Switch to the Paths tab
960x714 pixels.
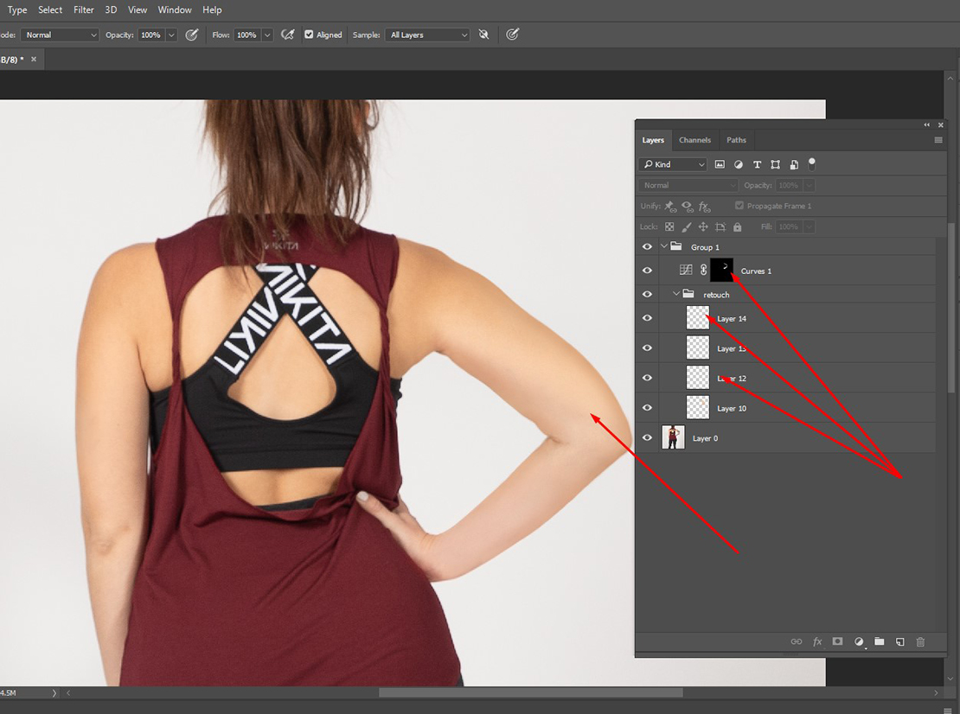click(x=737, y=140)
